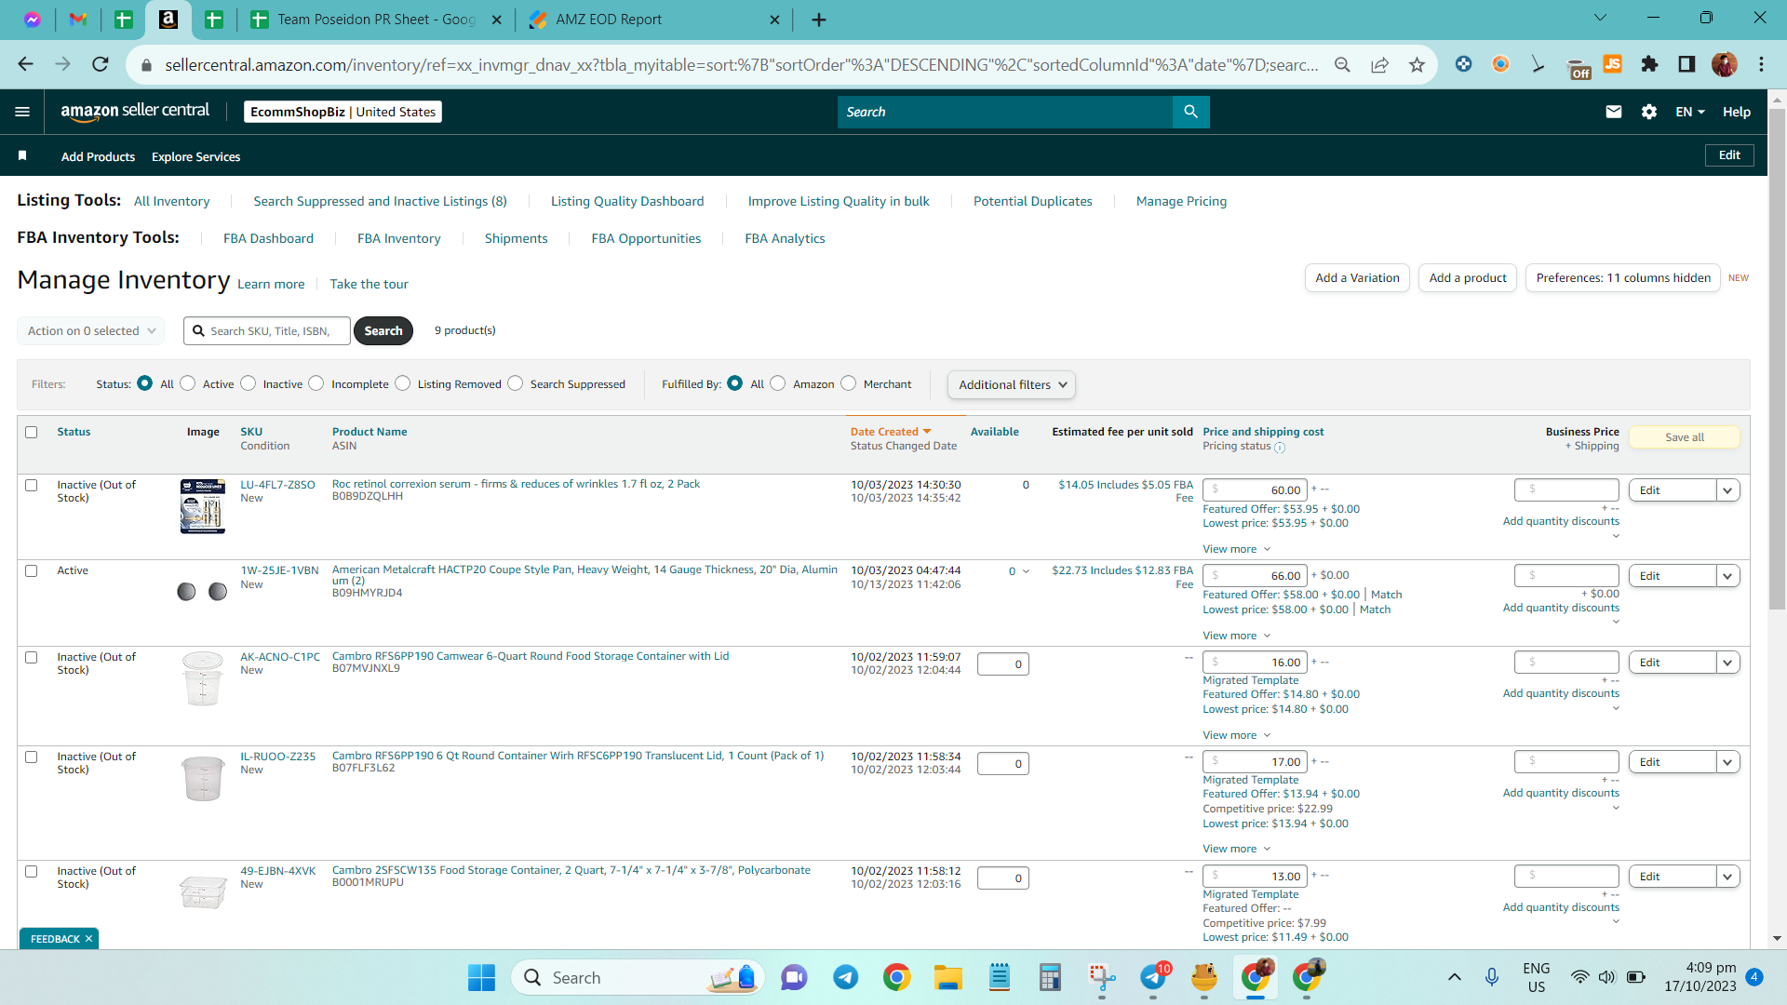This screenshot has height=1005, width=1787.
Task: Open the Calculator app in the taskbar
Action: click(x=1051, y=978)
